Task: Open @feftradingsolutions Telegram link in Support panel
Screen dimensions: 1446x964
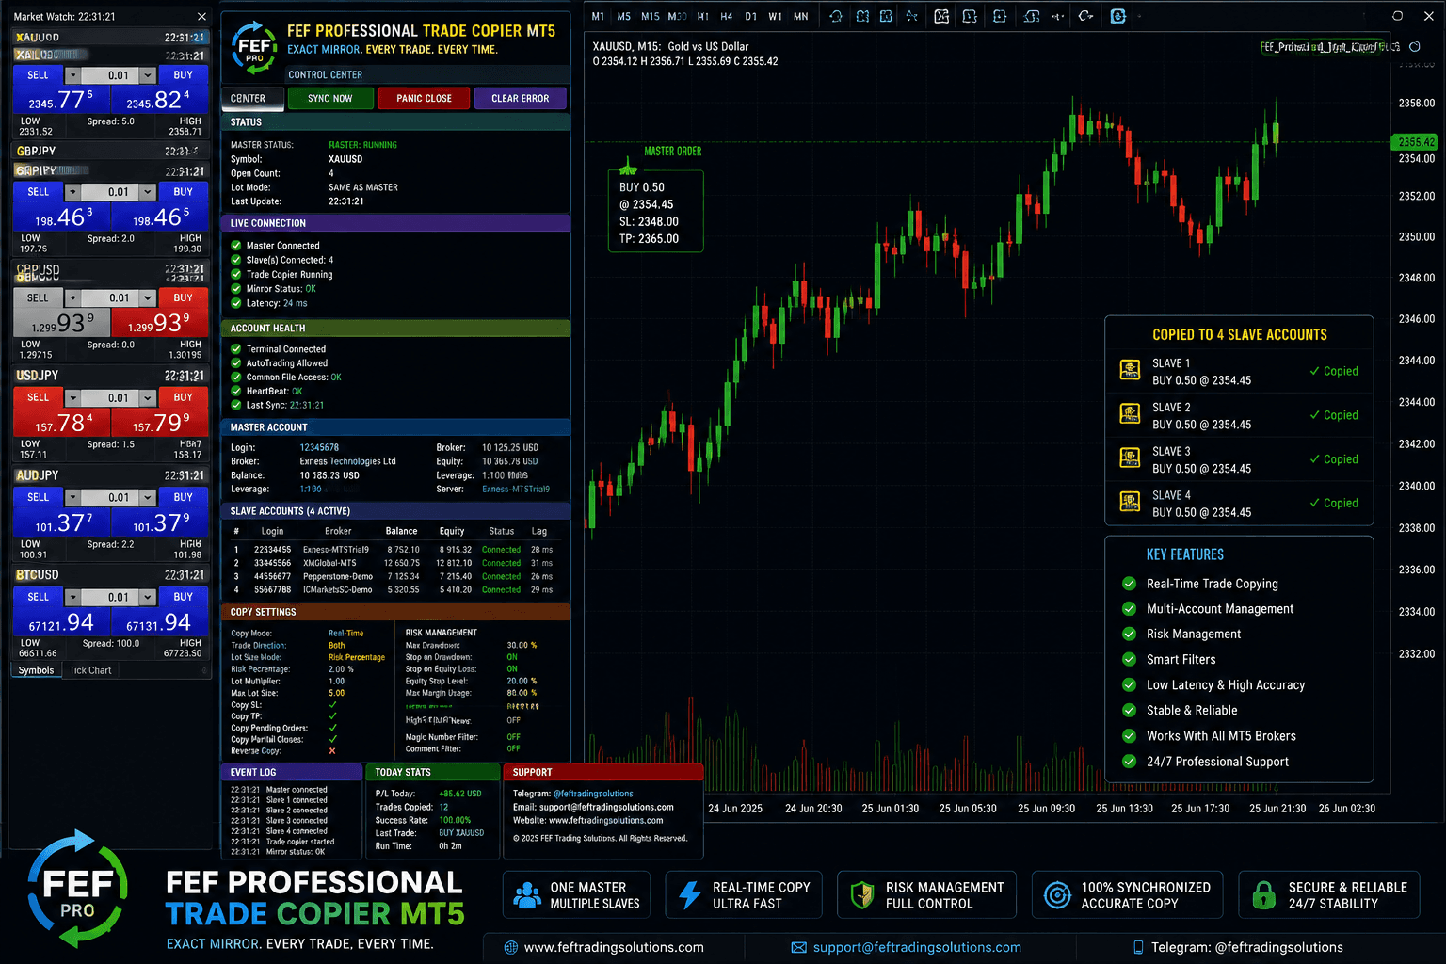Action: pyautogui.click(x=592, y=794)
